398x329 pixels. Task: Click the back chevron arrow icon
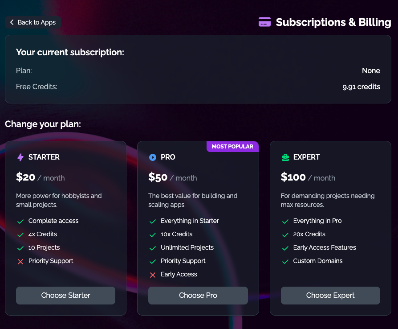click(x=12, y=22)
